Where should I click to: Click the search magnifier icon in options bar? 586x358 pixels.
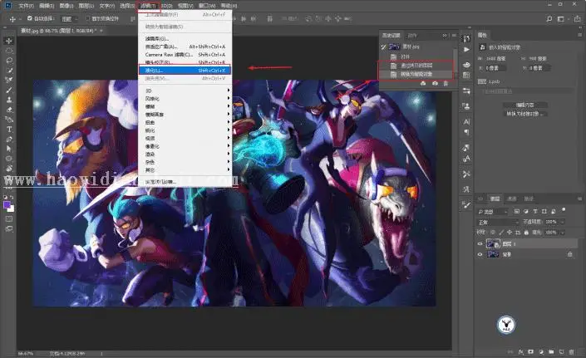click(x=549, y=18)
